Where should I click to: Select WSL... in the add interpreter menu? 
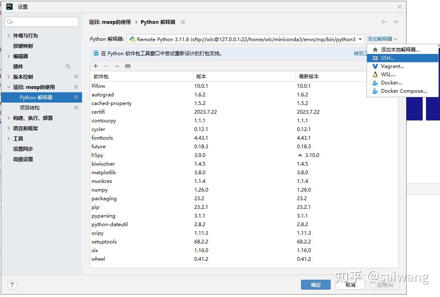coord(386,74)
